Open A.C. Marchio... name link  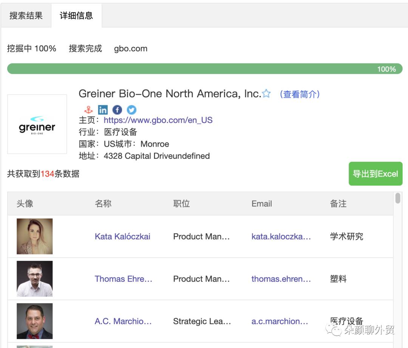pyautogui.click(x=123, y=321)
